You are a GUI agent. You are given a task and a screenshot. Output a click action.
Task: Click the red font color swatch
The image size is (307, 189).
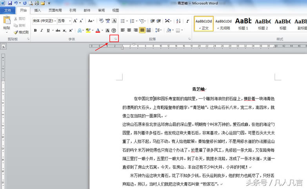98,30
